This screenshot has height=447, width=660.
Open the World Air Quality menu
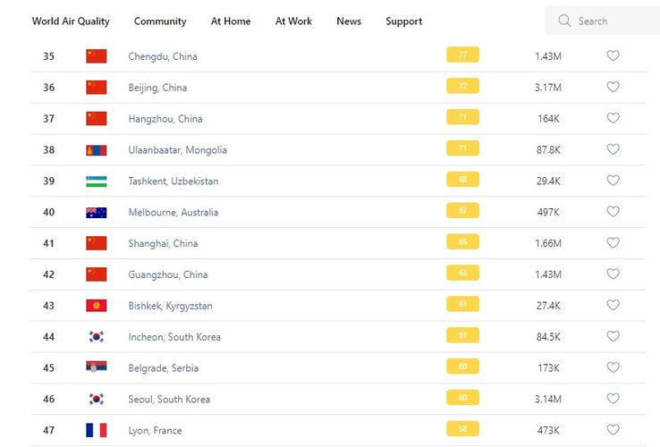pos(71,21)
